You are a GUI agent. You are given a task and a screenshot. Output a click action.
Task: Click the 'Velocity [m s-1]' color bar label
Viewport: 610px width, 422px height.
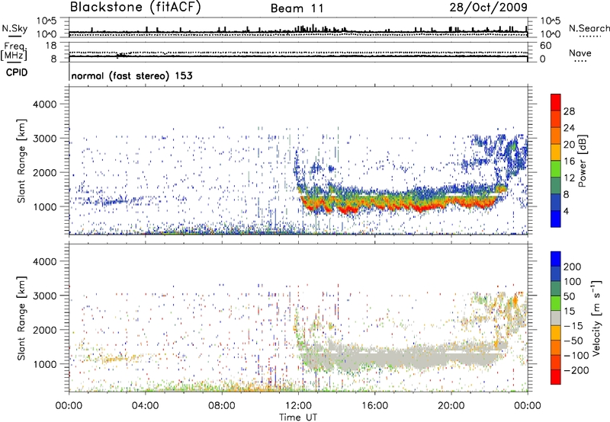(x=596, y=318)
